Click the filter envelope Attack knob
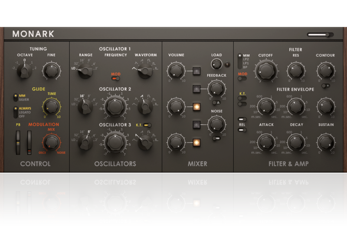Image resolution: width=347 pixels, height=227 pixels. point(266,106)
